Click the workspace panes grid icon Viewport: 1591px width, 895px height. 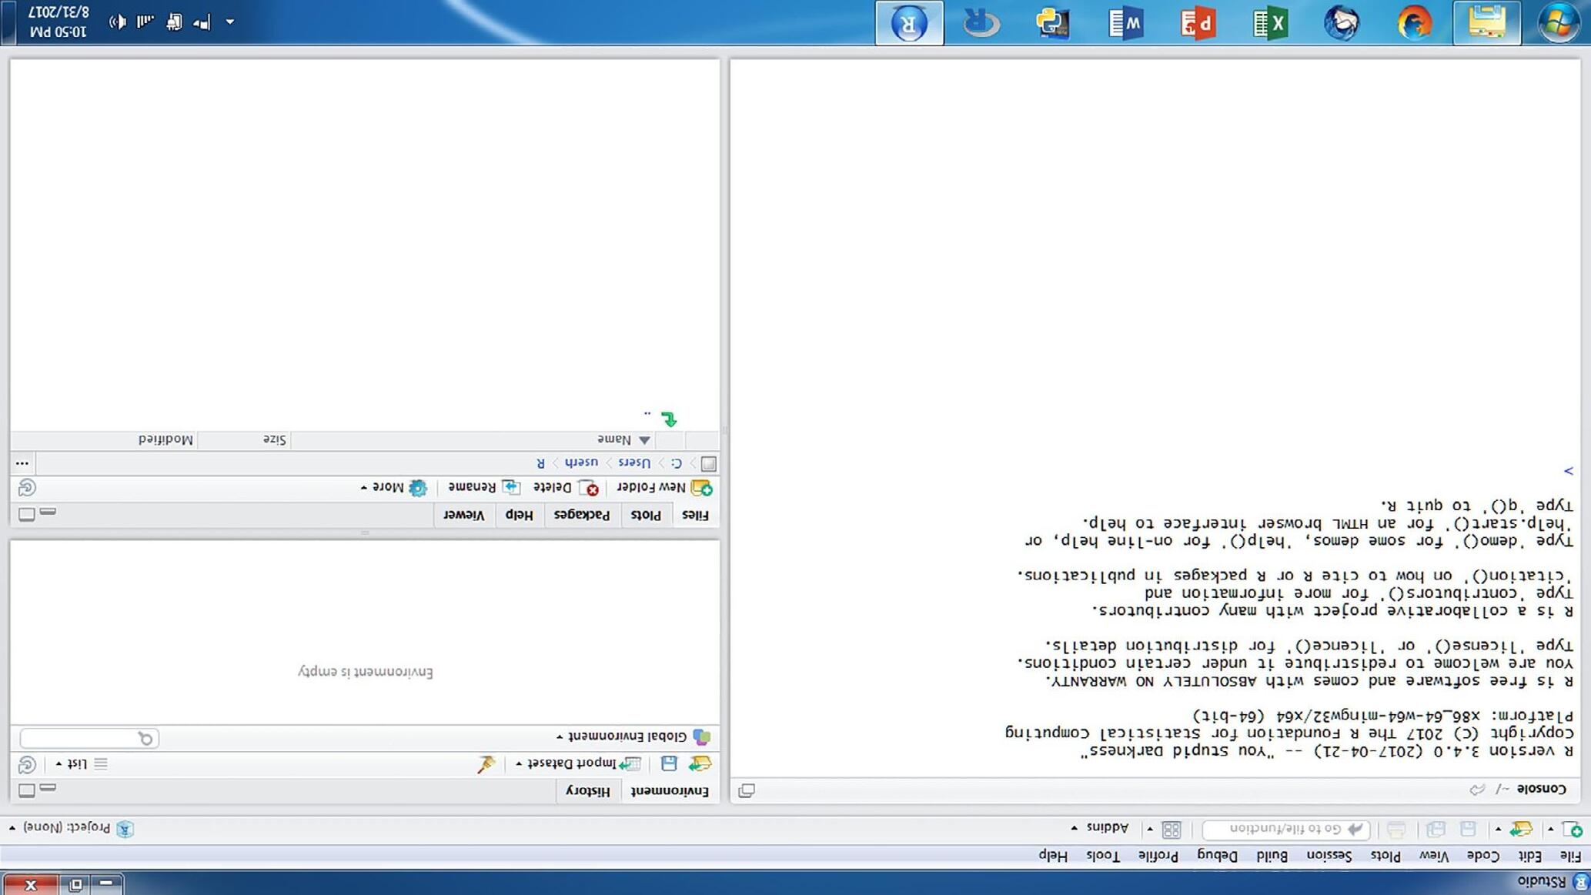click(x=1171, y=829)
